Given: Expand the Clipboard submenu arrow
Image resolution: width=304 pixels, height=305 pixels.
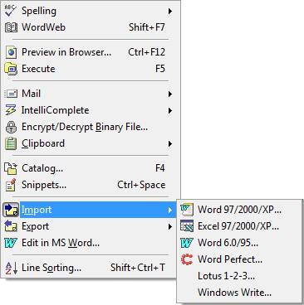Looking at the screenshot, I should pyautogui.click(x=170, y=143).
